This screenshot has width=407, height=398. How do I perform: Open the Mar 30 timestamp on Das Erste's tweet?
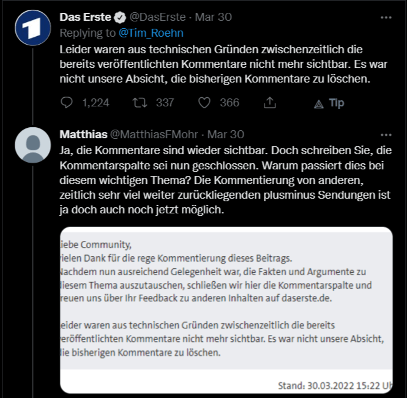pyautogui.click(x=216, y=17)
